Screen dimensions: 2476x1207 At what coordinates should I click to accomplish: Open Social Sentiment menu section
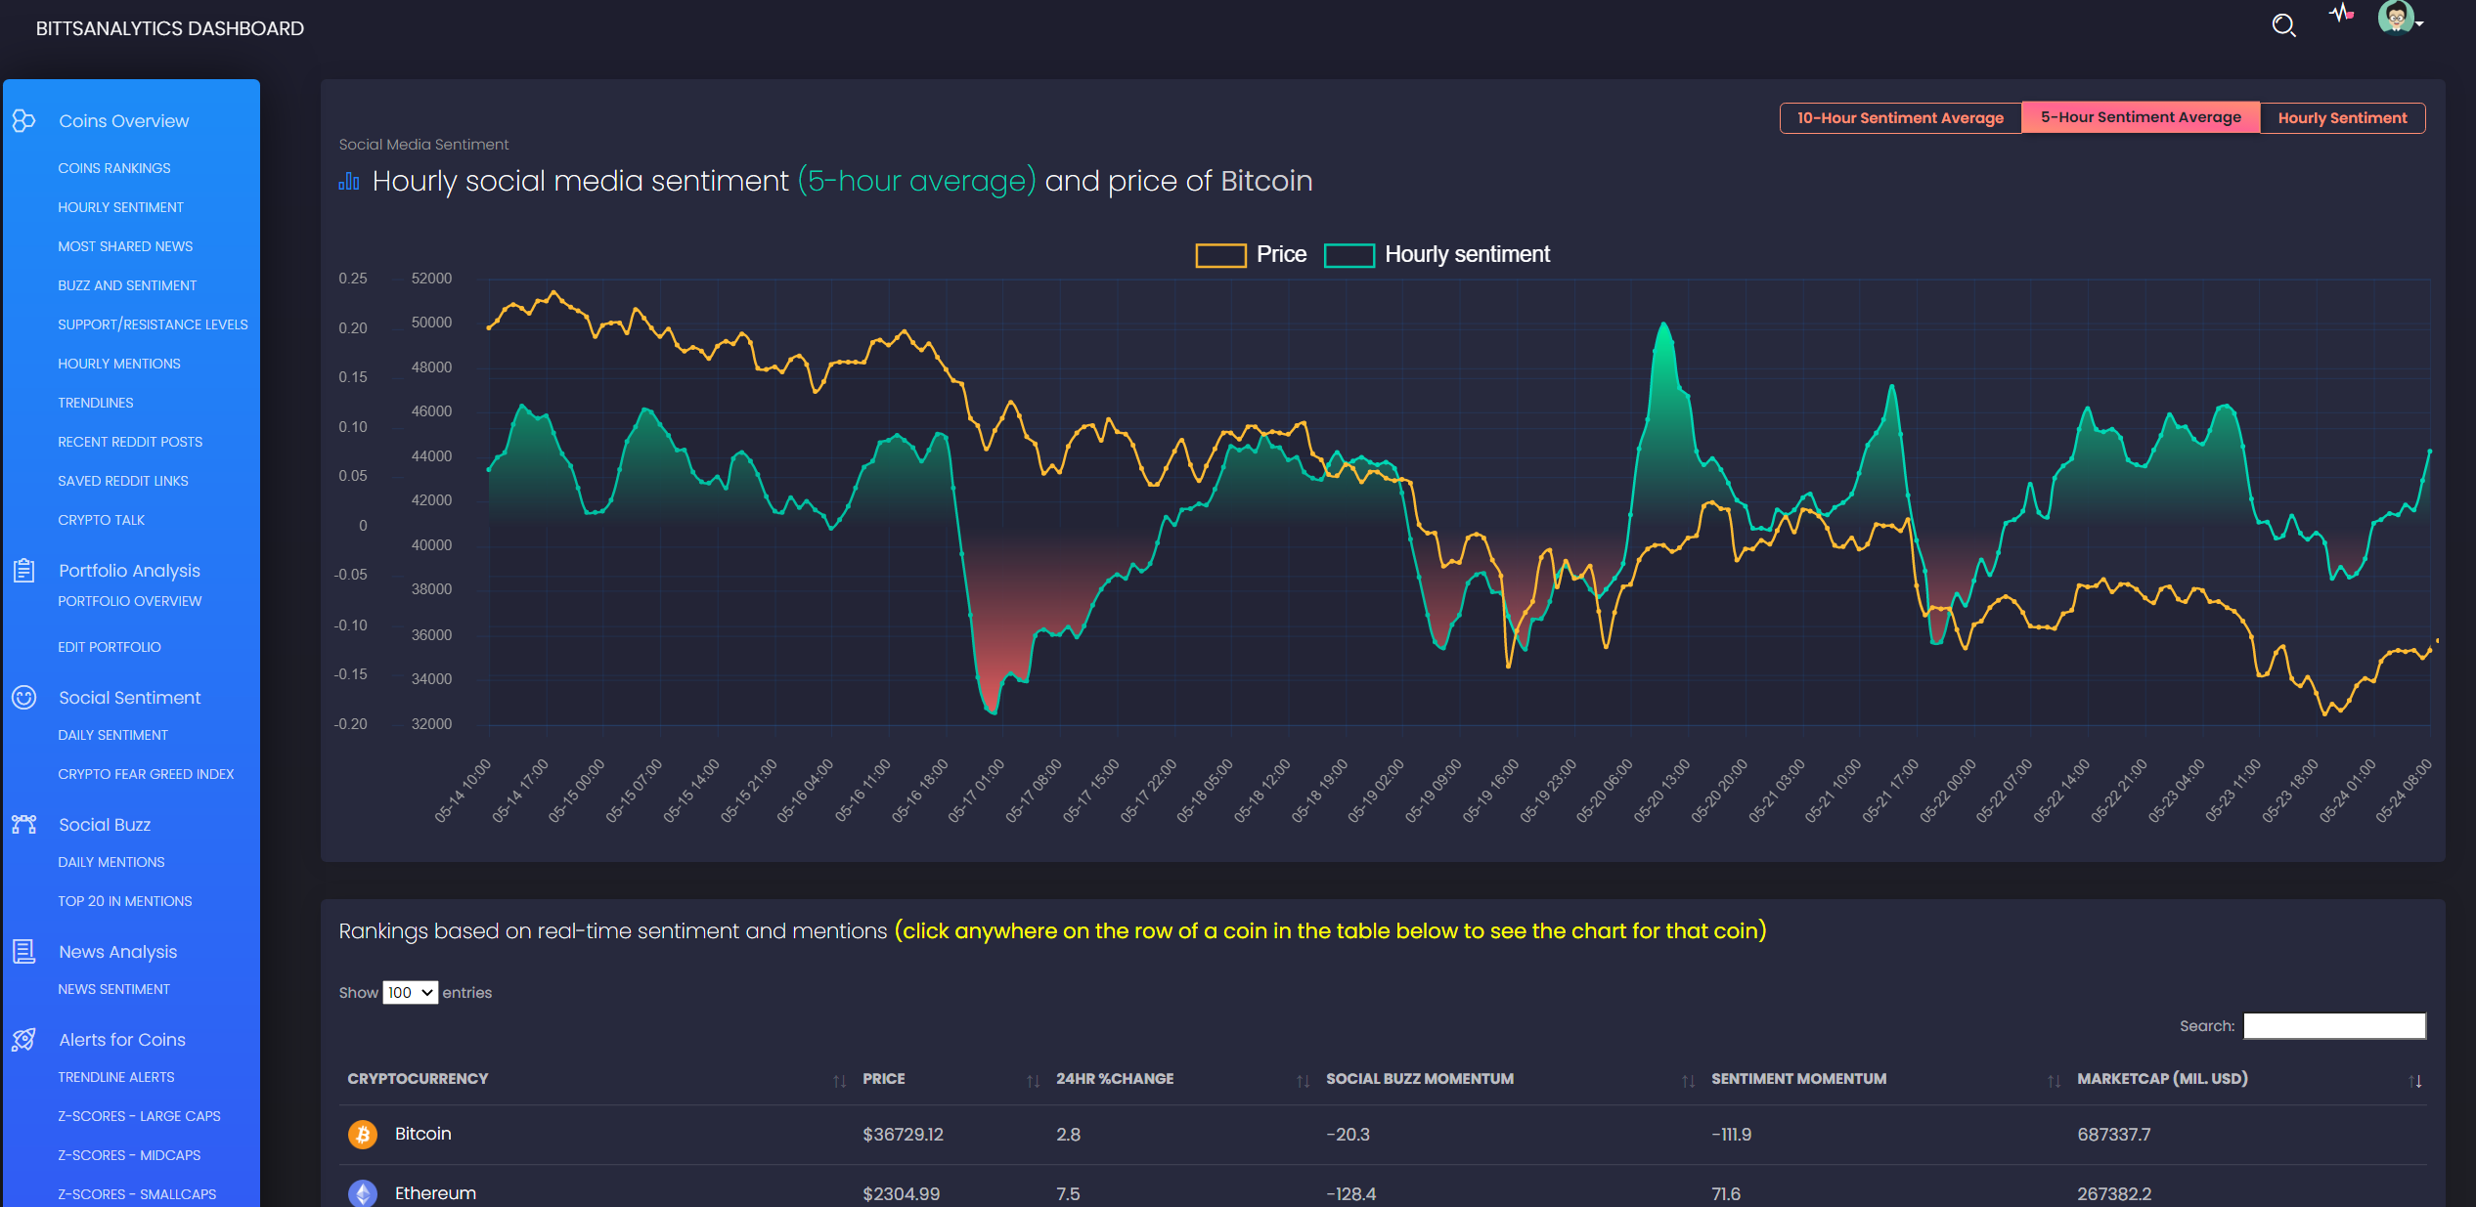pos(129,697)
